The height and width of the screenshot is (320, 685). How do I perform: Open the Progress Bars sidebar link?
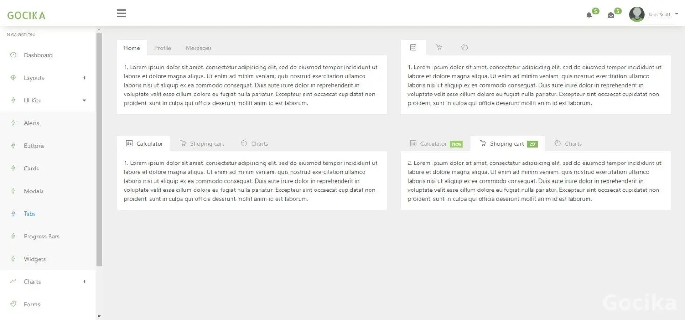pos(42,237)
